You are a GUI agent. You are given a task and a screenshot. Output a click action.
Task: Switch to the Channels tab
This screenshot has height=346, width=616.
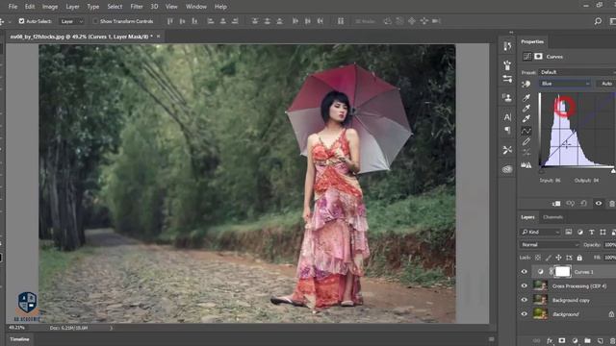point(552,217)
